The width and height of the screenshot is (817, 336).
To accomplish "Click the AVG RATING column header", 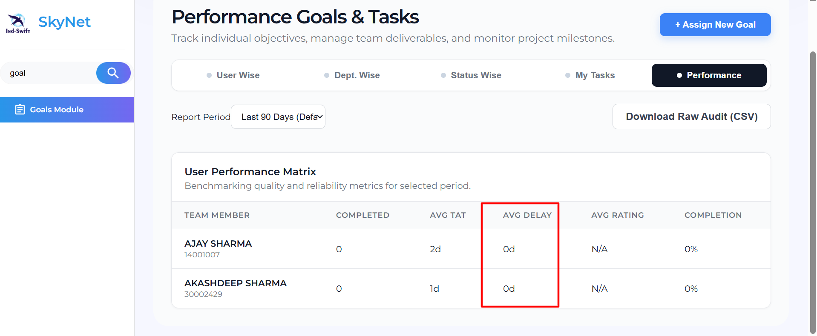I will click(x=618, y=215).
